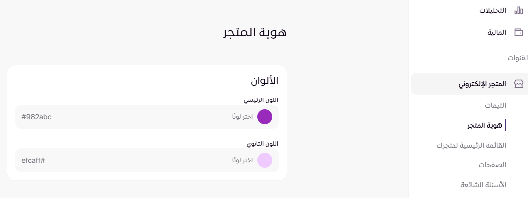Navigate to الصفحات in the sidebar
The image size is (528, 198).
(492, 165)
